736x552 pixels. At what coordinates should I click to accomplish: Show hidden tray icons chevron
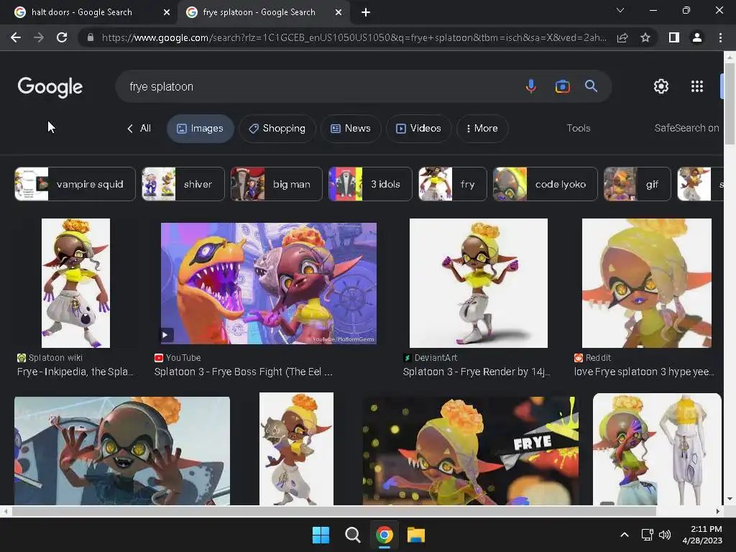(x=625, y=535)
